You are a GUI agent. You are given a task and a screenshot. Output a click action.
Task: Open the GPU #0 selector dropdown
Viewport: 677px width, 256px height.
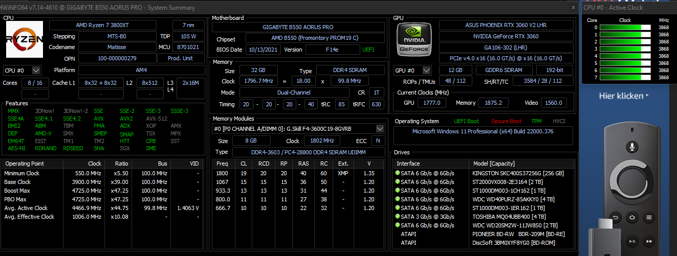point(426,70)
